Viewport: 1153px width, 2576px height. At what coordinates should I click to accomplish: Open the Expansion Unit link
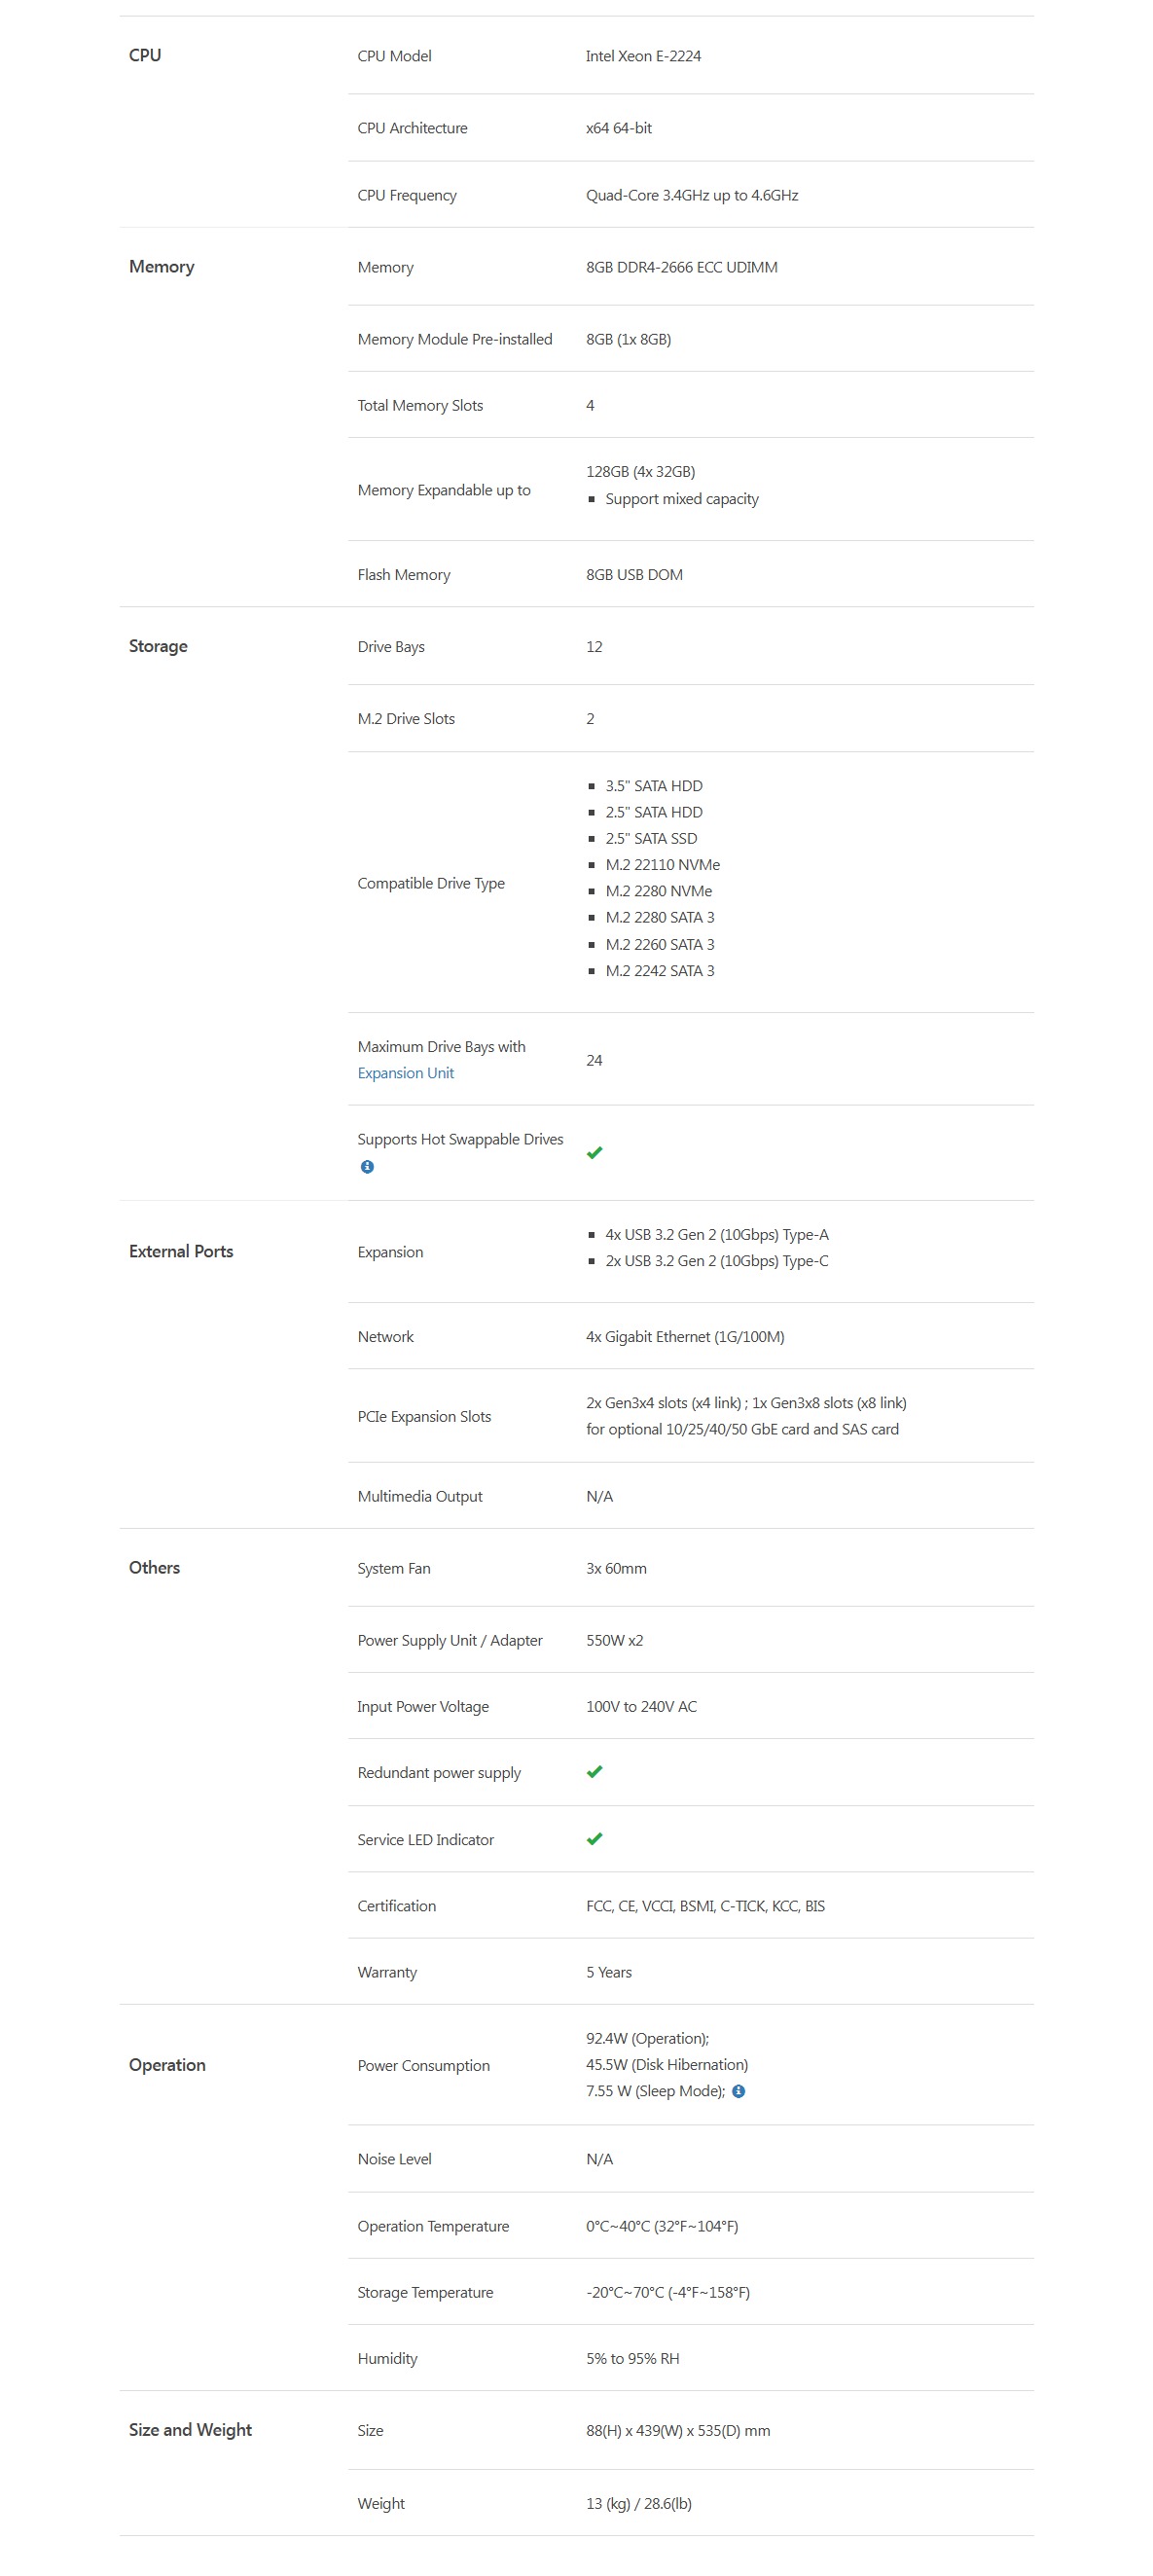pos(405,1073)
